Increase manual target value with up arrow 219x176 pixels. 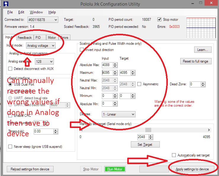tap(151, 136)
